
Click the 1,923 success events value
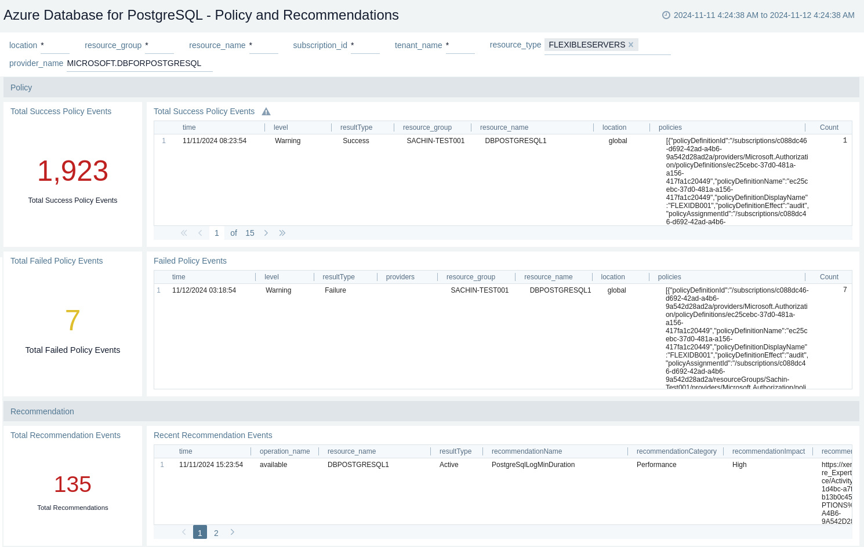click(x=72, y=171)
